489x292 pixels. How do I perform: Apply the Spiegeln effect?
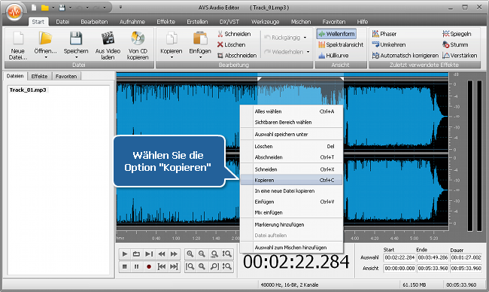pos(457,34)
